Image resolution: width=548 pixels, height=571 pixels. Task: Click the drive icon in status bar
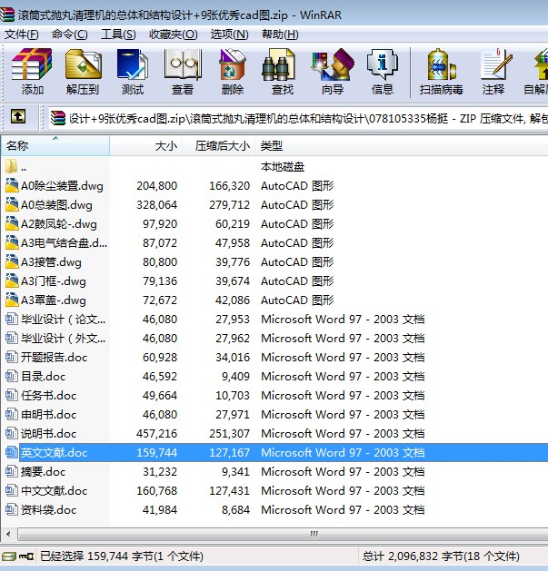coord(9,556)
